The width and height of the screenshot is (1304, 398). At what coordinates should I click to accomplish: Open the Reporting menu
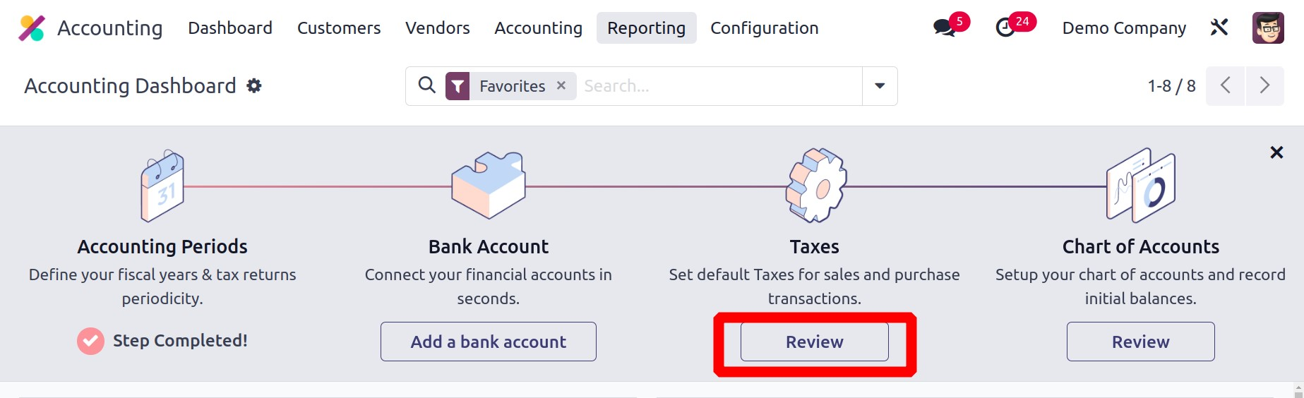coord(646,28)
